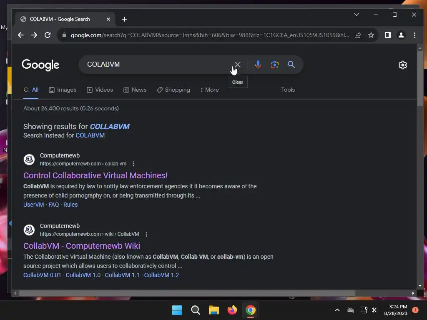Open Chrome side panel icon
The width and height of the screenshot is (427, 320).
pos(387,35)
